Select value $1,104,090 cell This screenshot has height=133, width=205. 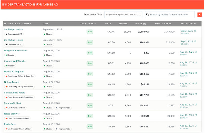pyautogui.click(x=143, y=32)
